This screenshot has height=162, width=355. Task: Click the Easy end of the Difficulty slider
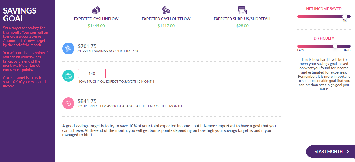click(301, 50)
